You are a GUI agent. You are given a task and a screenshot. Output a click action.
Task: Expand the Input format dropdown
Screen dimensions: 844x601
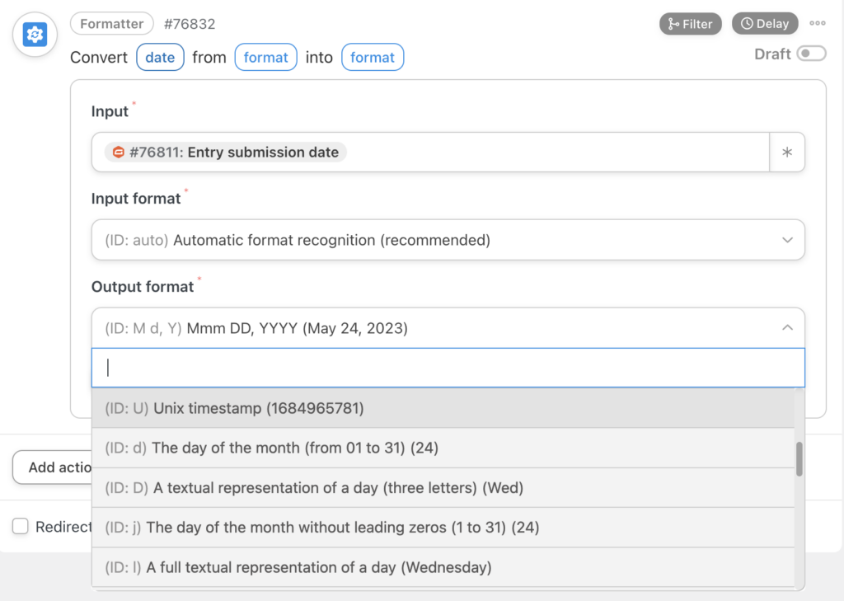(x=448, y=239)
